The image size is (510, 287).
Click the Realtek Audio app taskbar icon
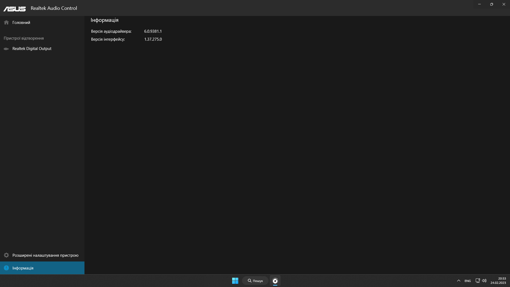[275, 281]
